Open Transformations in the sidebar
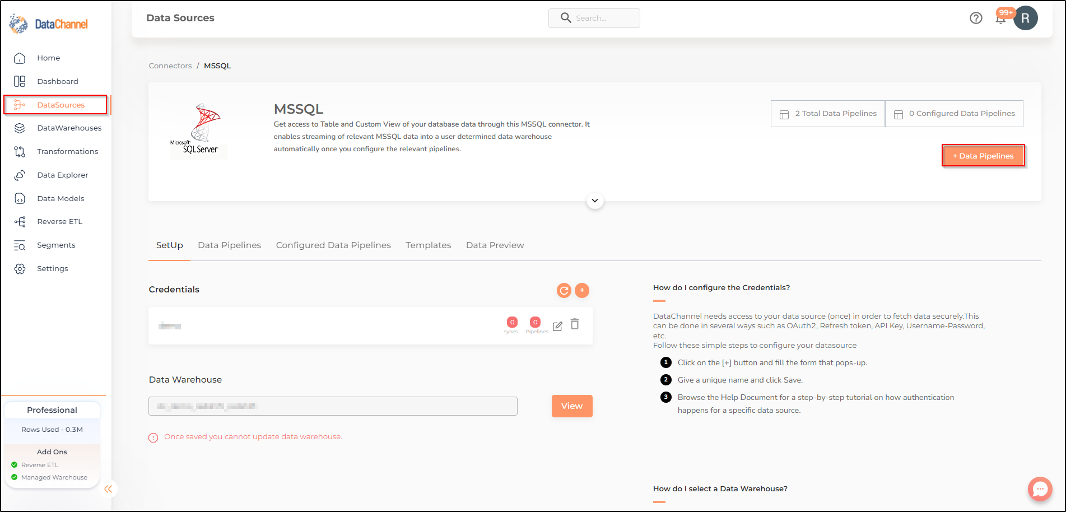 pyautogui.click(x=67, y=151)
